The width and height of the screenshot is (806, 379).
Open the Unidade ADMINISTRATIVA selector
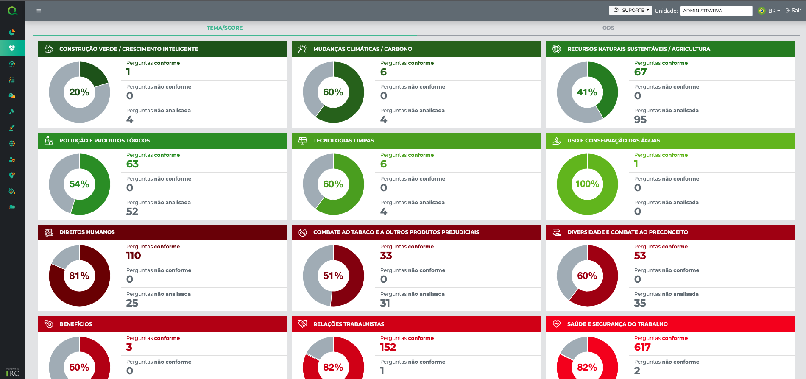click(716, 11)
